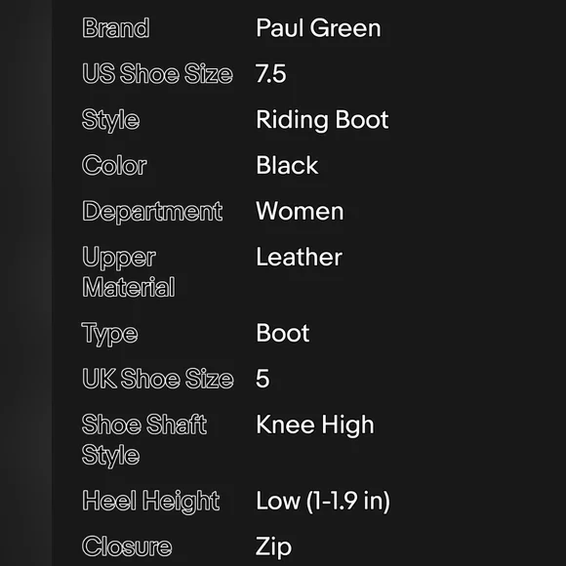566x566 pixels.
Task: Select the US Shoe Size label
Action: pos(157,73)
